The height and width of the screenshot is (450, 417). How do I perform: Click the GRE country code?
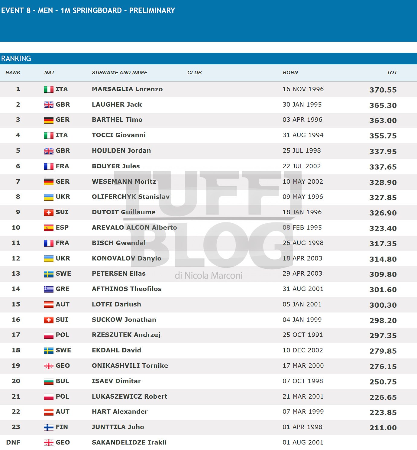pos(63,289)
